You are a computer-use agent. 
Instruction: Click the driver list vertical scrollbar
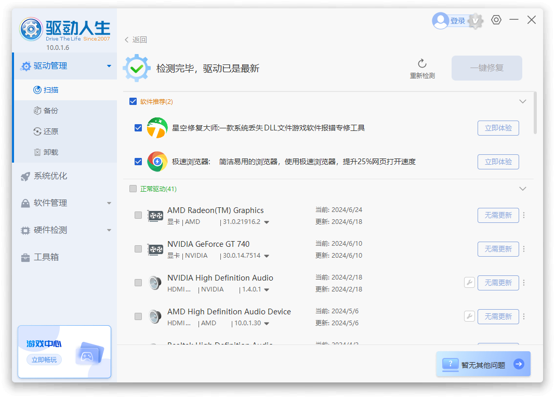535,113
